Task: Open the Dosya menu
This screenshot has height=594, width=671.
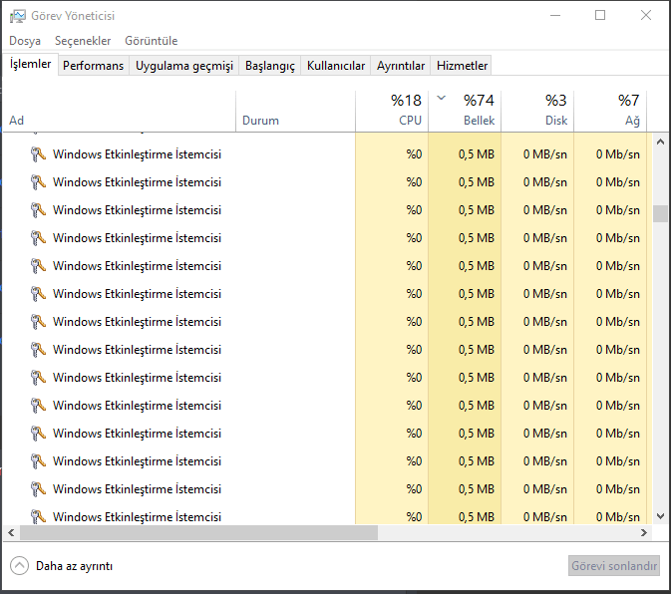Action: (x=25, y=41)
